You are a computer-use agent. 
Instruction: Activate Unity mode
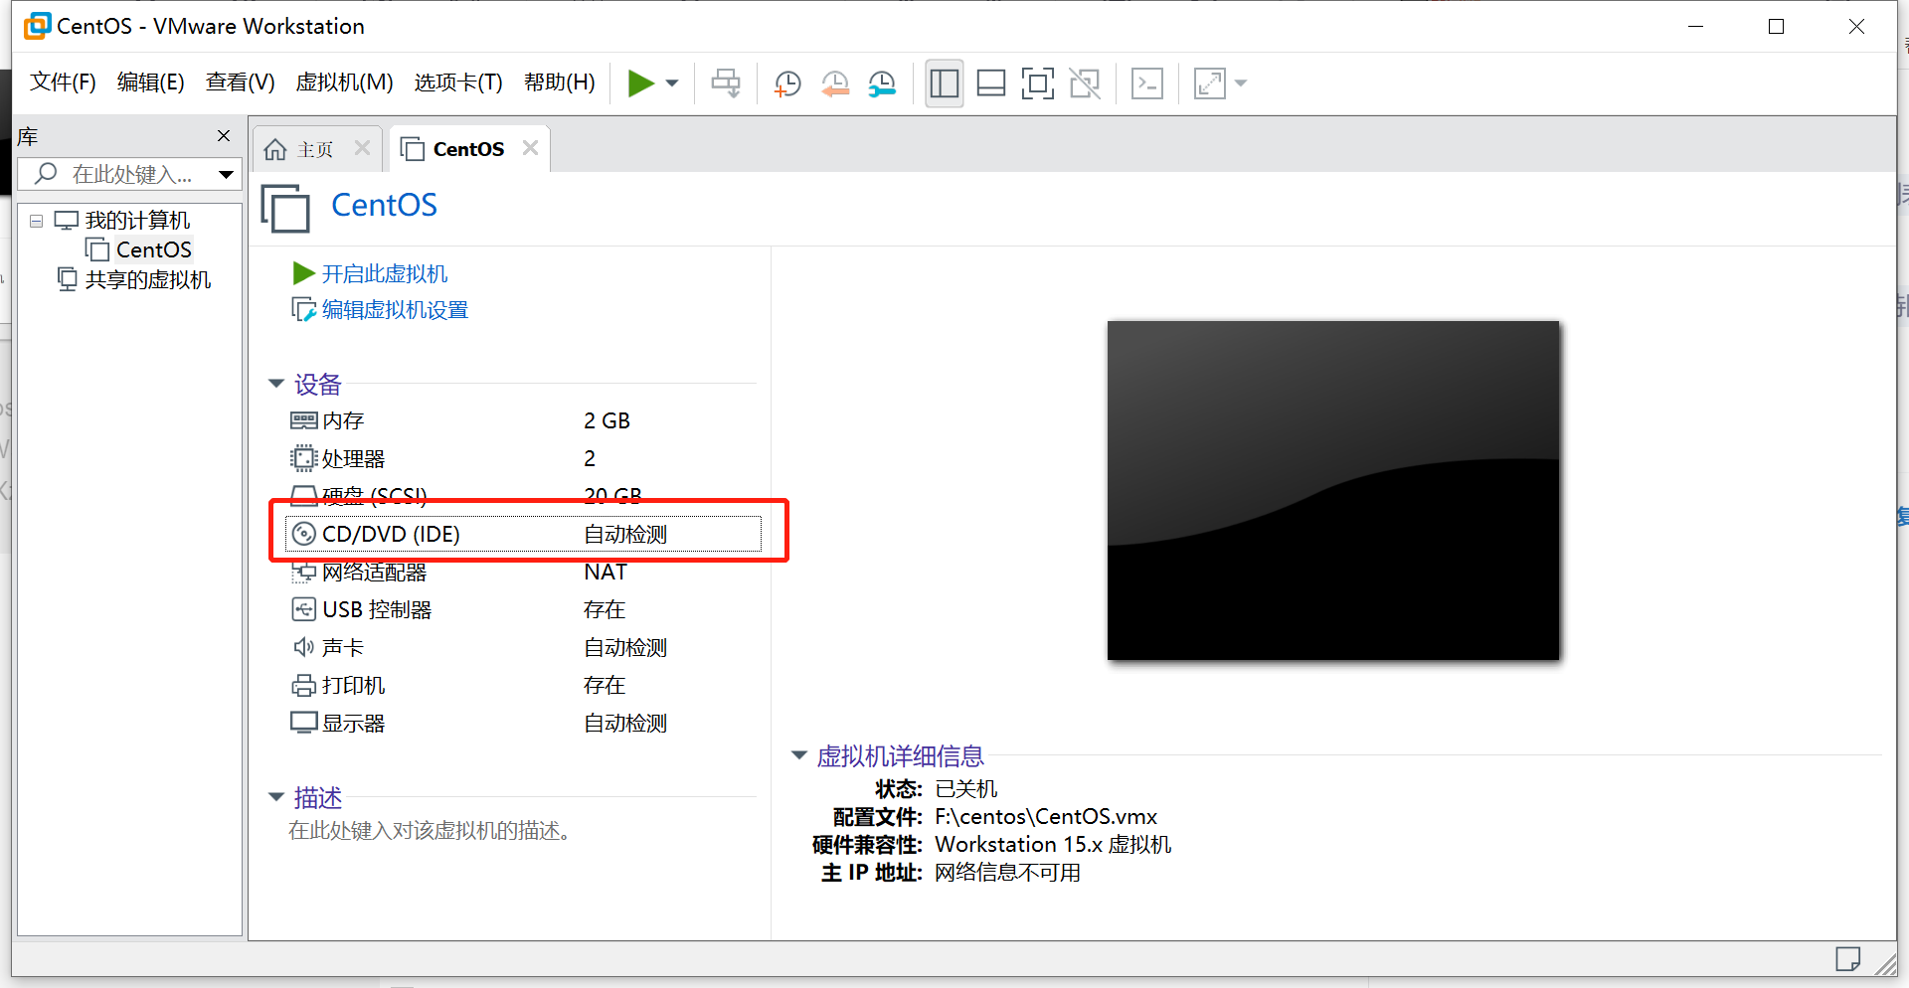pyautogui.click(x=1085, y=83)
